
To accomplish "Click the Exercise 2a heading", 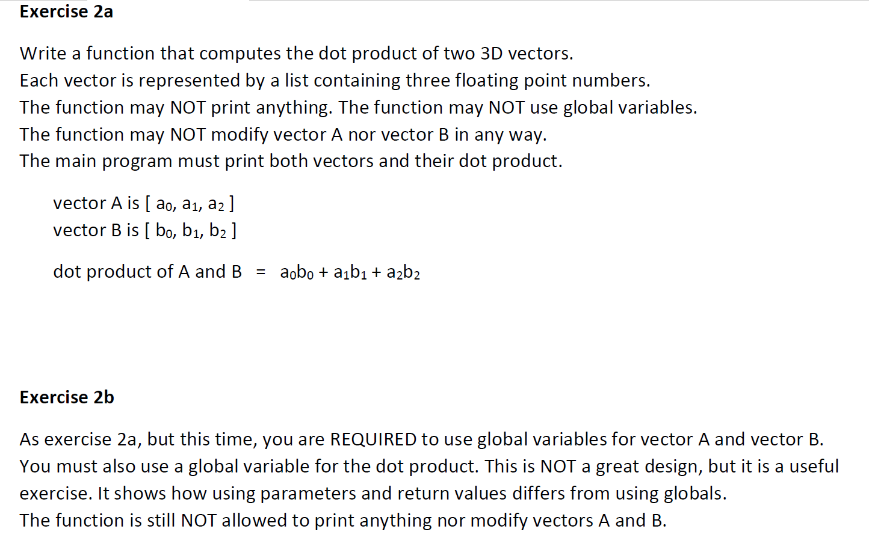I will click(x=66, y=11).
